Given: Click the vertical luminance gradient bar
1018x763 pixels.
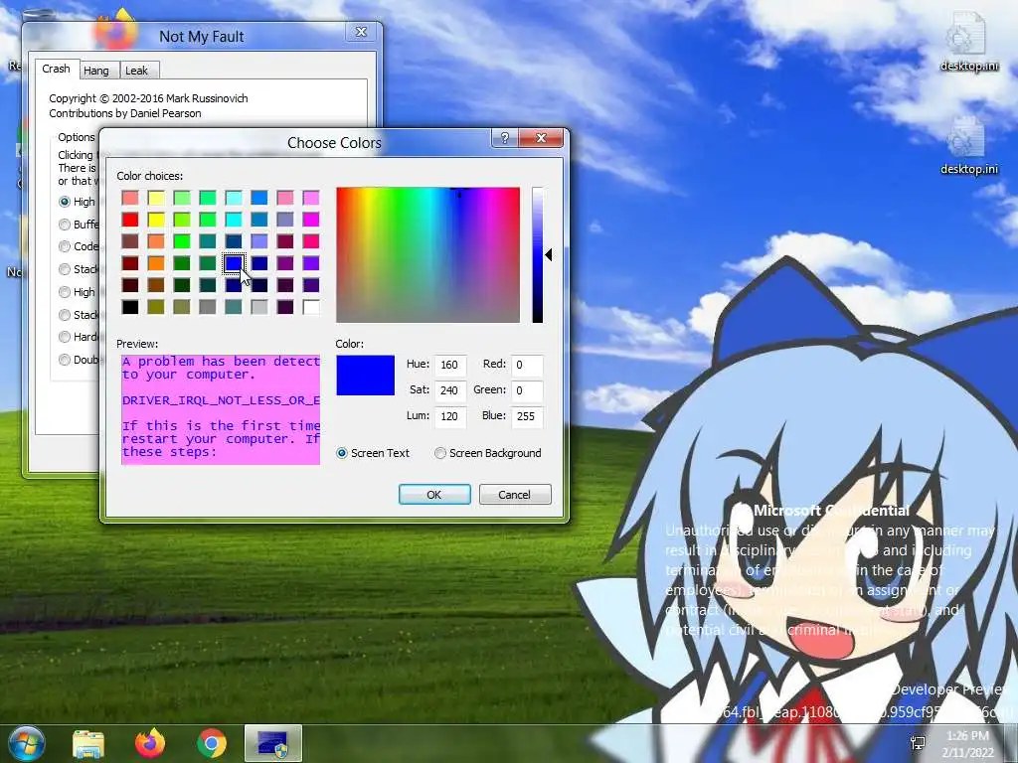Looking at the screenshot, I should (538, 255).
